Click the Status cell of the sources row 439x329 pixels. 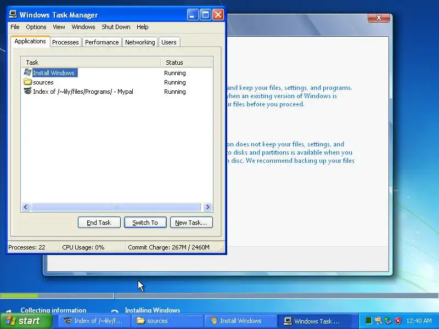coord(175,82)
